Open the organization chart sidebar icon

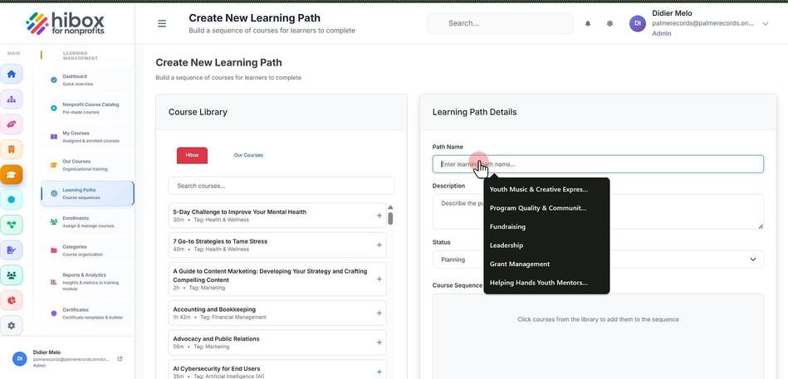click(12, 100)
